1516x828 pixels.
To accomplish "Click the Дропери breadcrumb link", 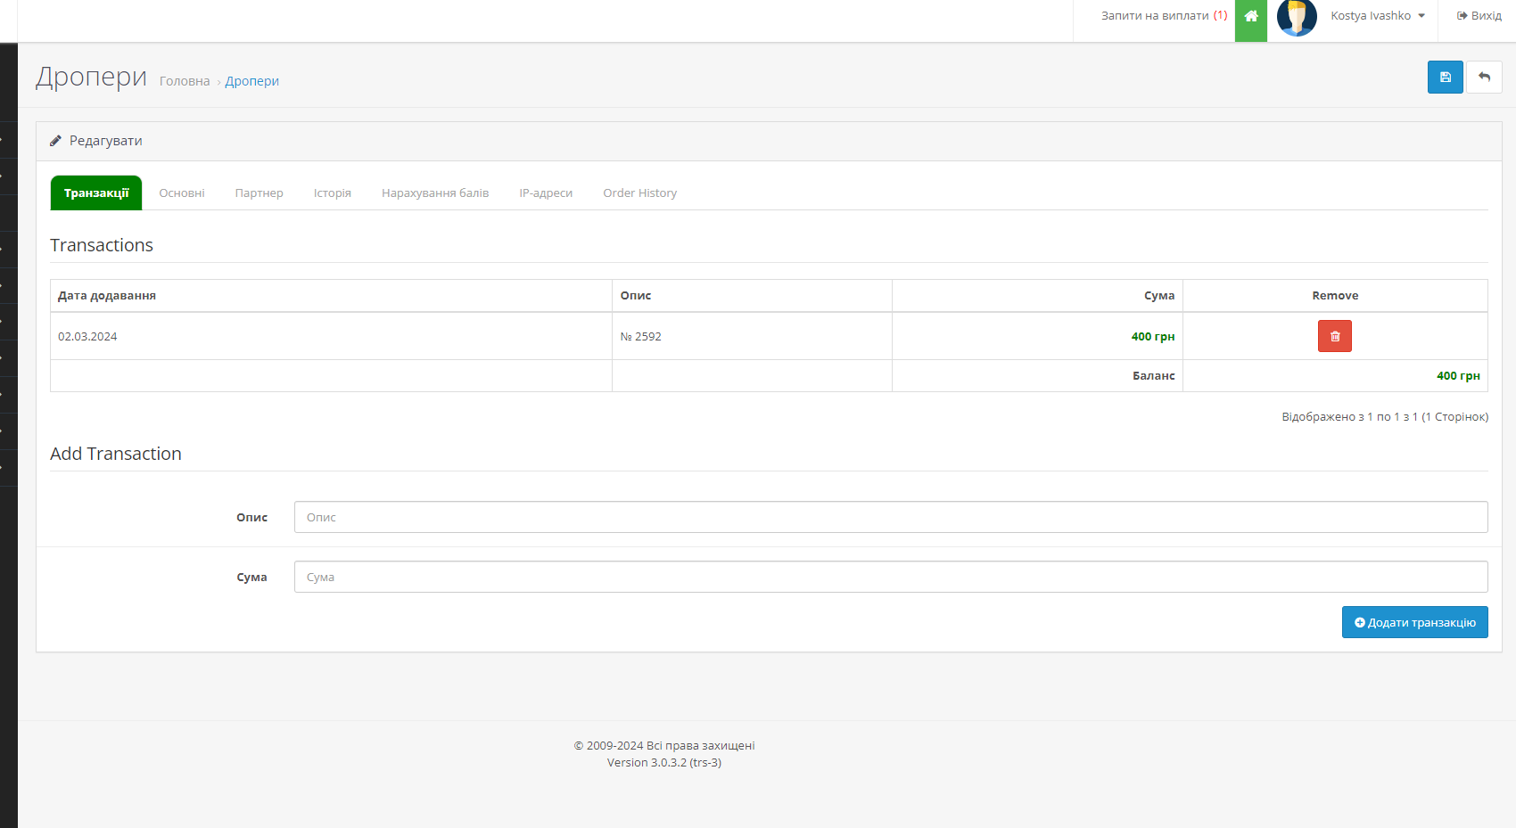I will pos(251,81).
